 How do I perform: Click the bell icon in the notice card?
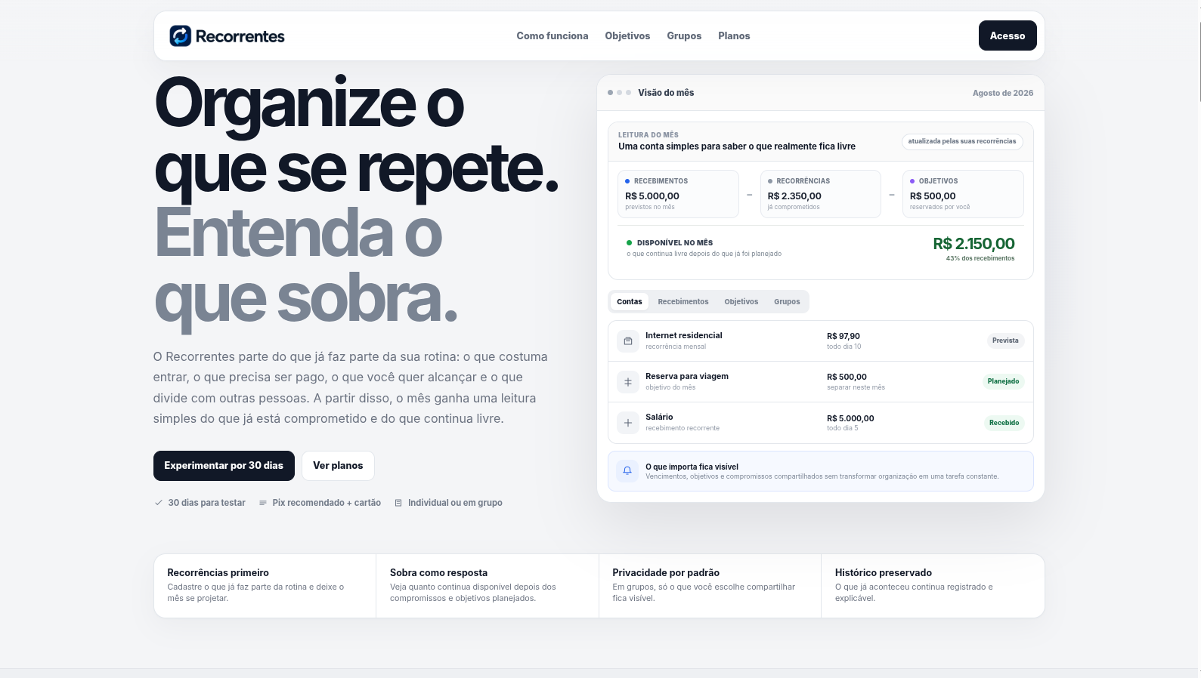coord(627,470)
